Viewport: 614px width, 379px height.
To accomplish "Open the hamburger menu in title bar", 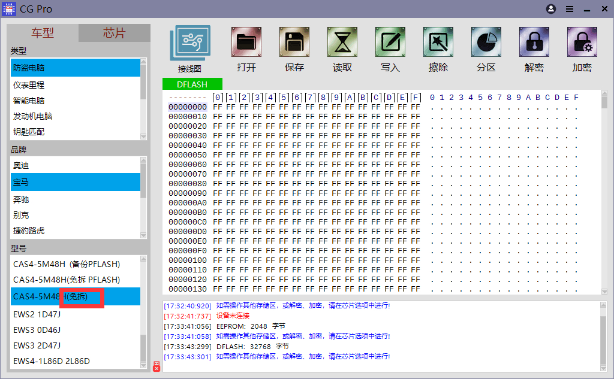I will [569, 9].
